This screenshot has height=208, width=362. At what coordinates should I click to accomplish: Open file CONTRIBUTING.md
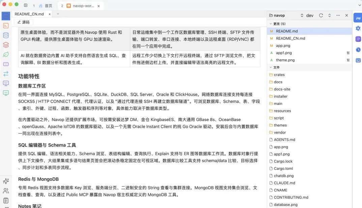(309, 197)
